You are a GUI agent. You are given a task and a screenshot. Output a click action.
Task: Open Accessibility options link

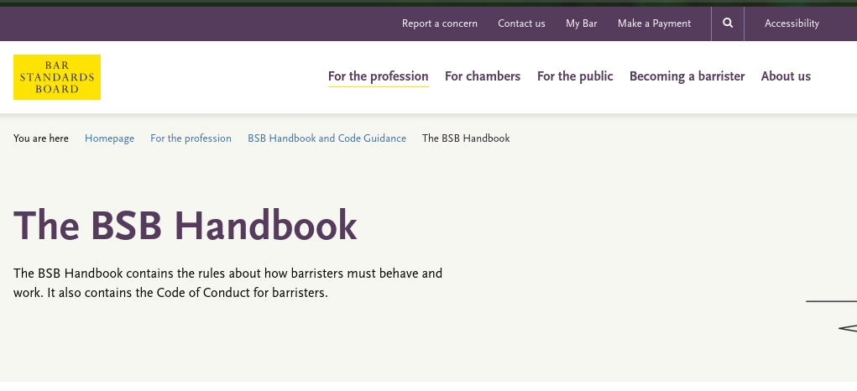(792, 23)
